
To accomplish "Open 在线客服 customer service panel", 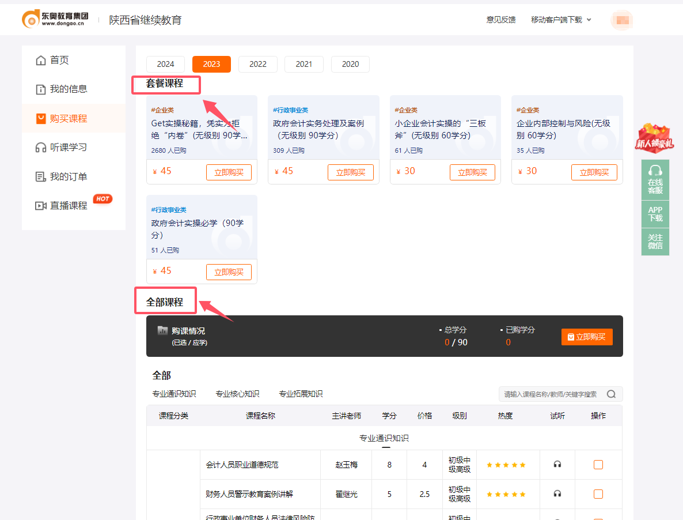I will point(655,179).
